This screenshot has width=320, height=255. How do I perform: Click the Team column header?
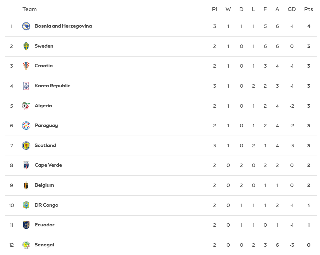click(30, 9)
